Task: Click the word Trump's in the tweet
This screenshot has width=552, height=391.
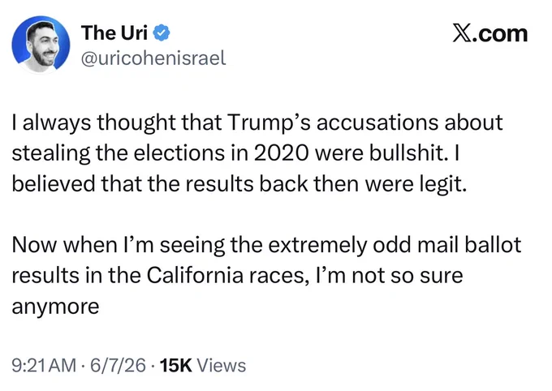Action: click(x=270, y=122)
